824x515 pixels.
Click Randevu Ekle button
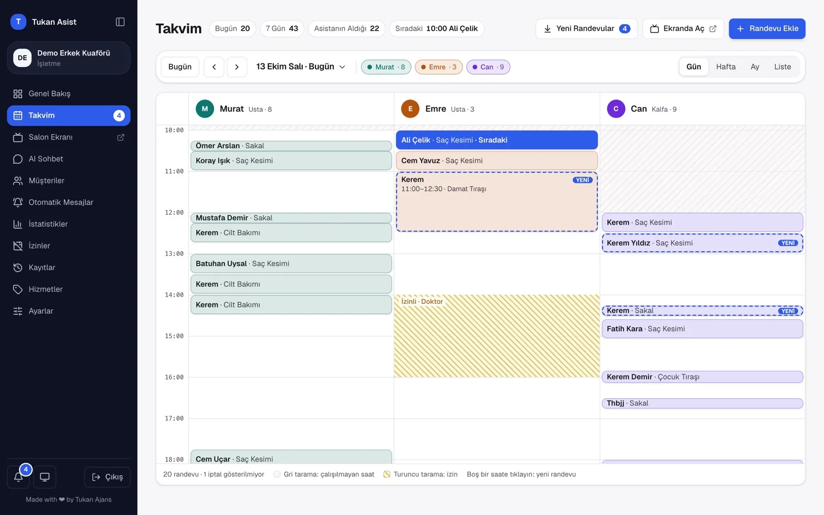tap(767, 29)
